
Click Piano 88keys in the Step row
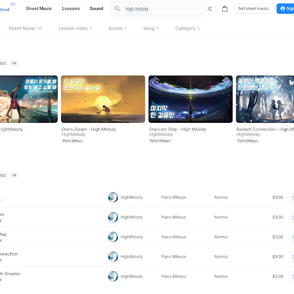coord(173,237)
